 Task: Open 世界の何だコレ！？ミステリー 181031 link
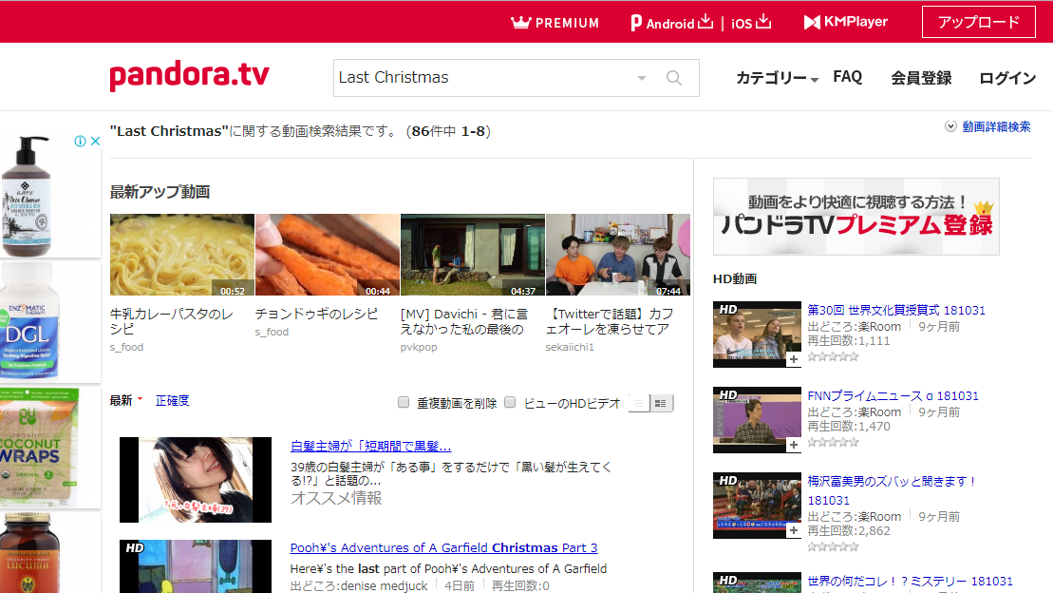[x=910, y=581]
